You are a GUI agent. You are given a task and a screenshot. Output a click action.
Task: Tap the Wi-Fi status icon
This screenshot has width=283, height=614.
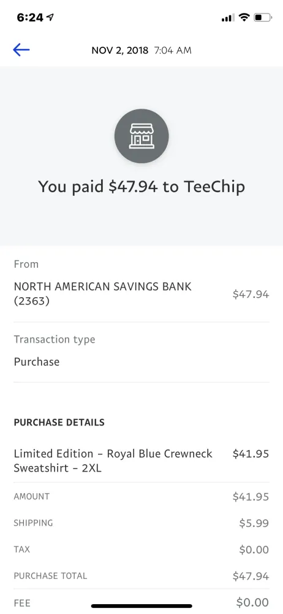coord(244,17)
